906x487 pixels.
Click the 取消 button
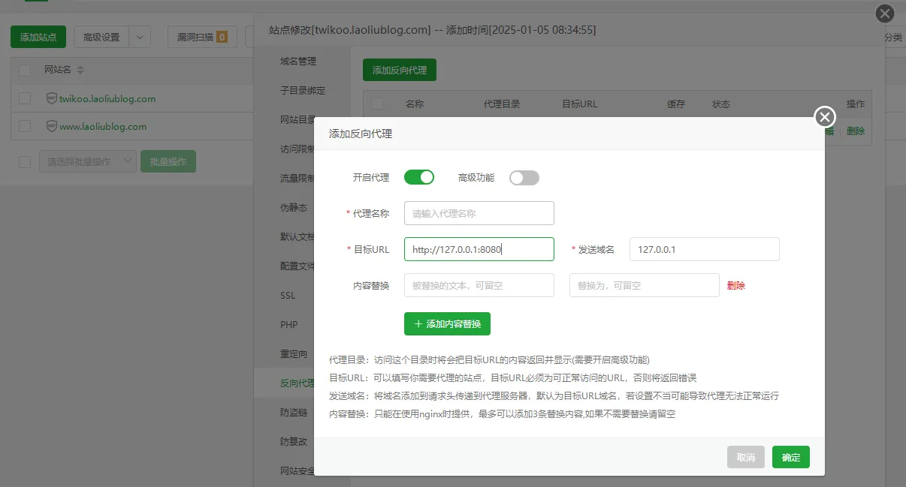tap(745, 457)
